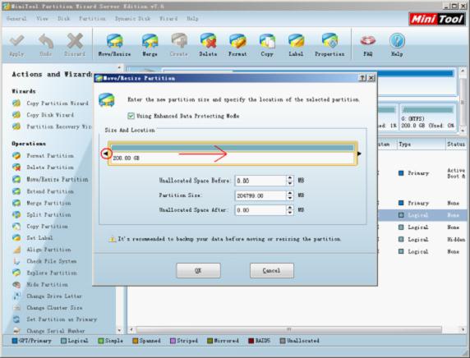
Task: Choose Set Partition as Primary operation
Action: pyautogui.click(x=55, y=319)
